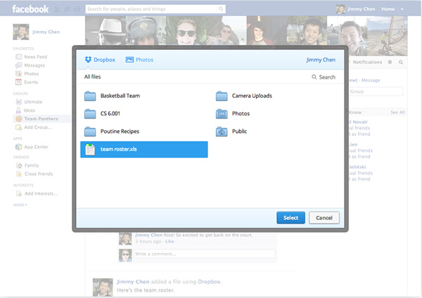Open the Ideas group flask icon
The image size is (422, 298).
[x=18, y=110]
